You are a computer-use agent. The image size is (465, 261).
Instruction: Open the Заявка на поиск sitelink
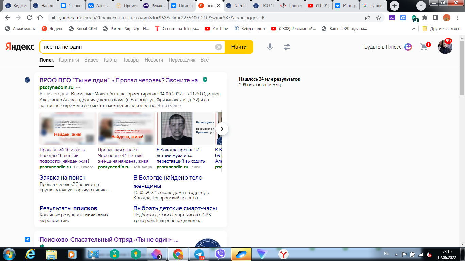(63, 178)
